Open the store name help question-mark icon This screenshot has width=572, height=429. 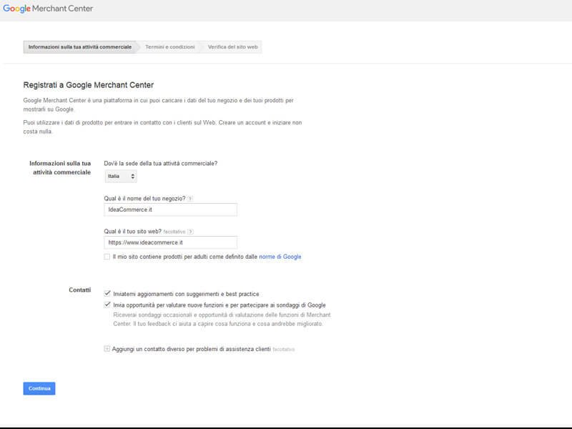190,199
